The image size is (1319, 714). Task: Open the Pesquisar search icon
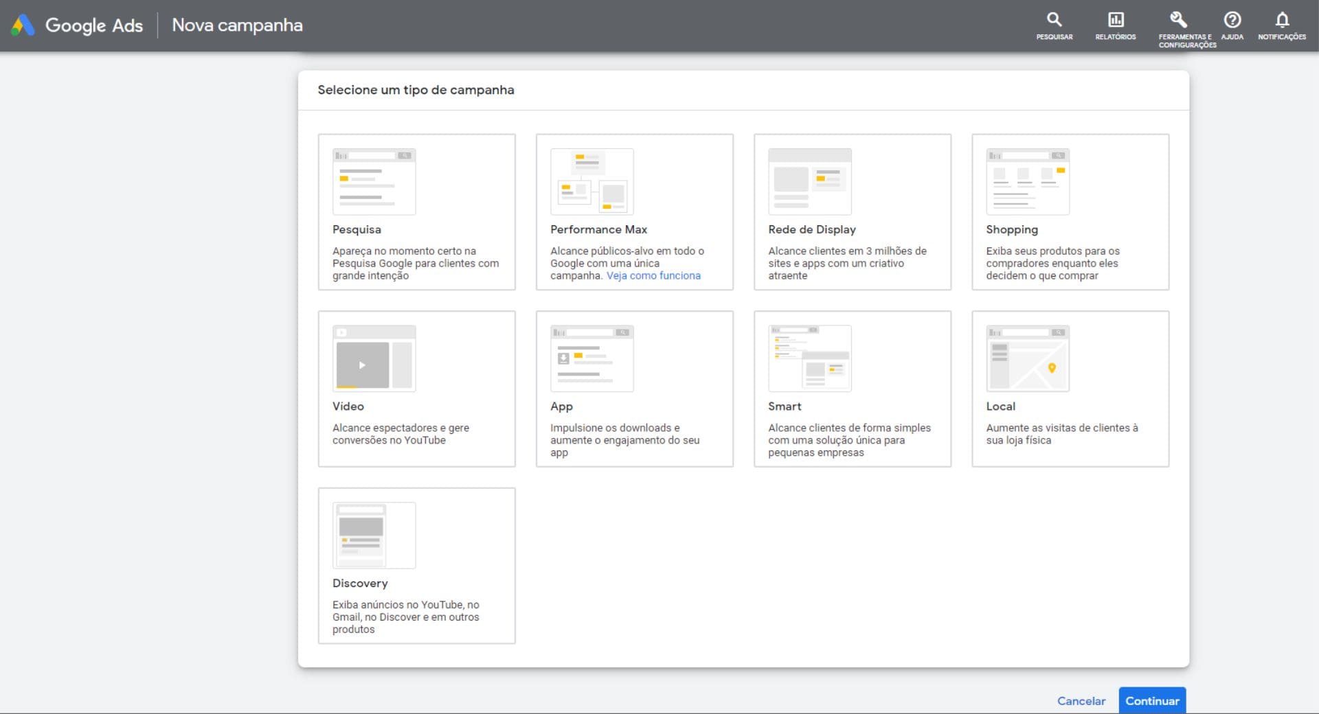point(1054,20)
